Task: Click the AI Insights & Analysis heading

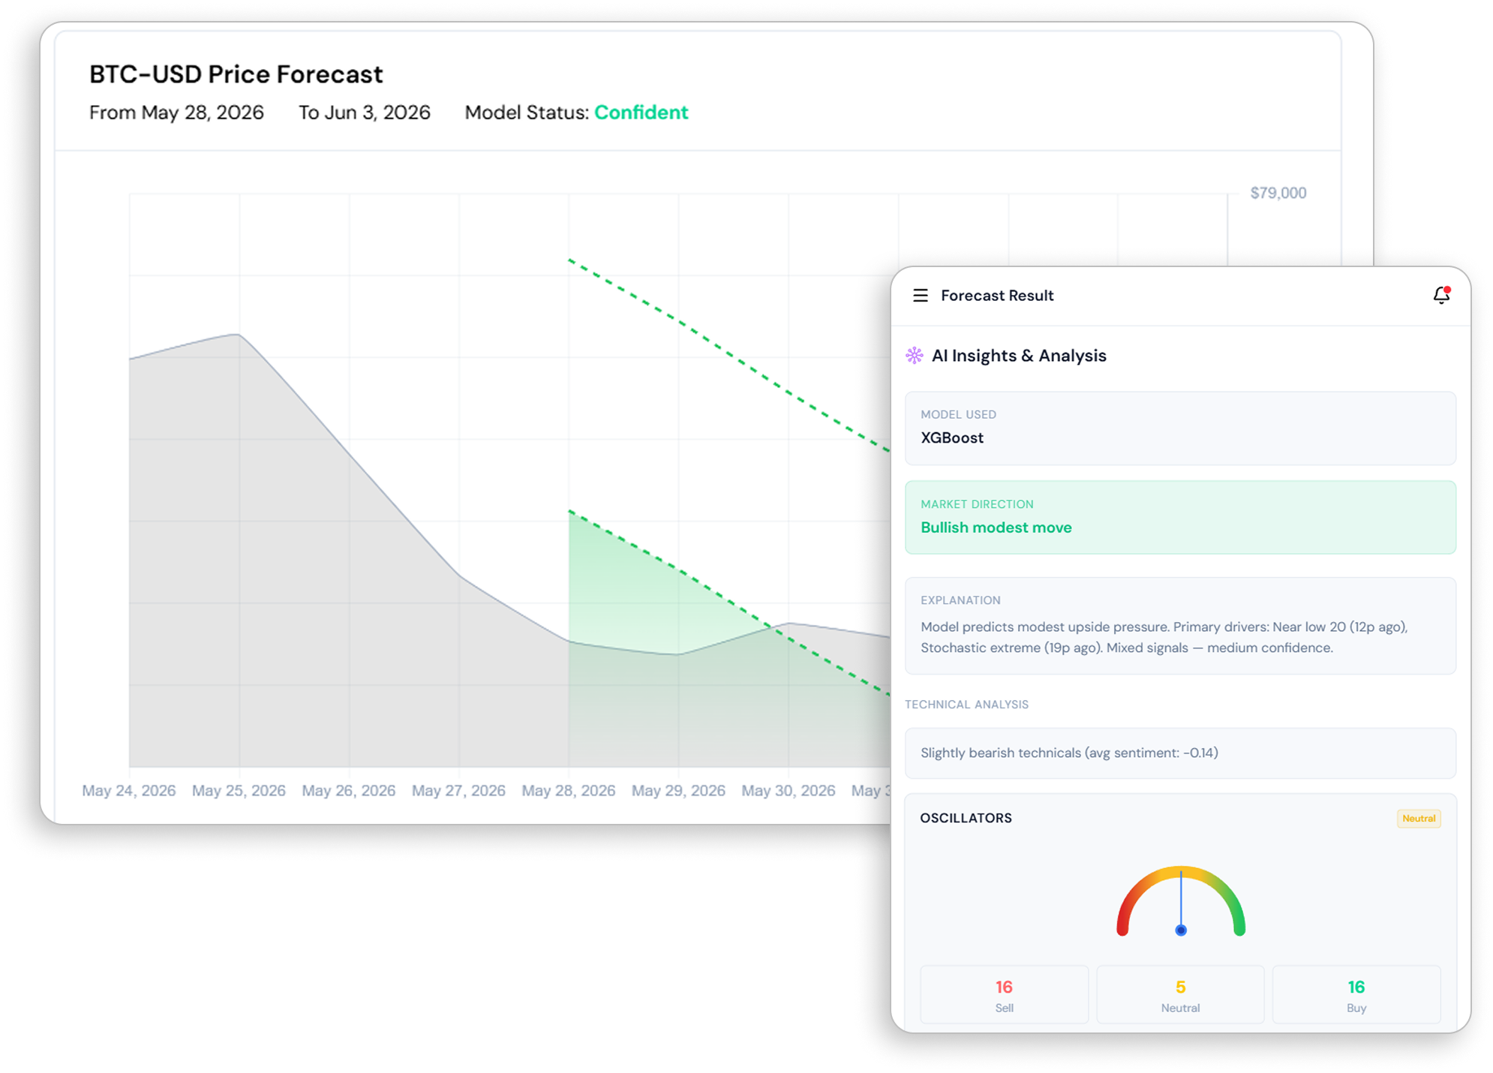Action: point(1019,356)
